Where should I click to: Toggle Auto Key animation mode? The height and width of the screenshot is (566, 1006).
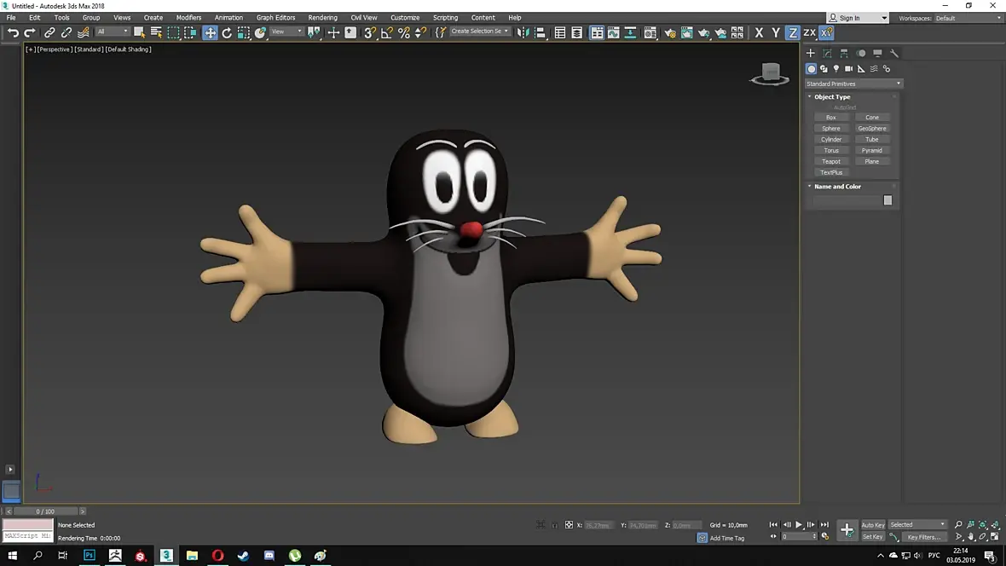pyautogui.click(x=872, y=525)
